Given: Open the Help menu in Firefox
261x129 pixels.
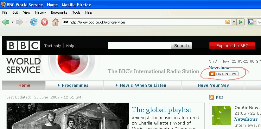Looking at the screenshot, I should click(89, 12).
